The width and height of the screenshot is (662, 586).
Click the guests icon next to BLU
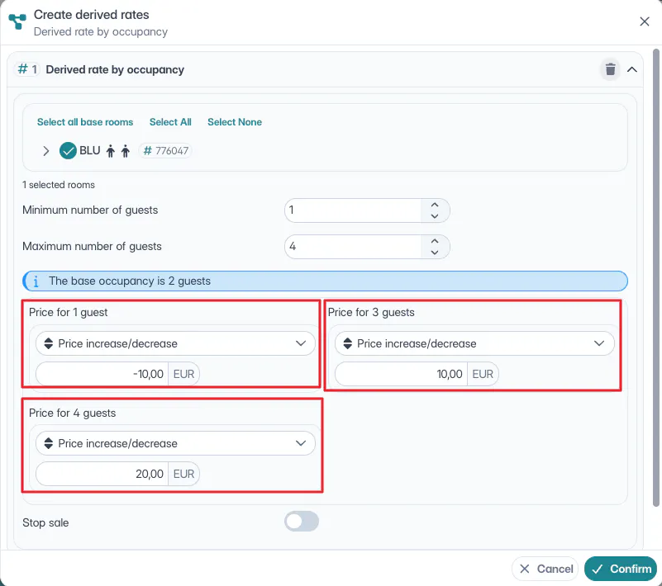click(x=117, y=151)
